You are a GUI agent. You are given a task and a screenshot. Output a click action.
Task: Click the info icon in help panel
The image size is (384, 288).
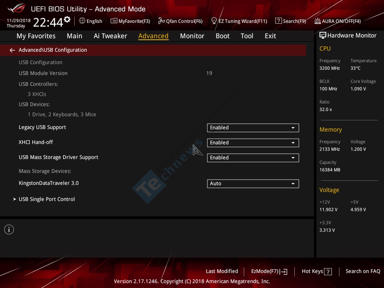point(9,229)
